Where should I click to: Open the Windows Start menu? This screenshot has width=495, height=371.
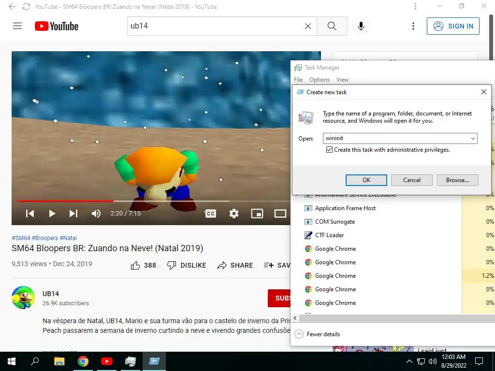pos(12,361)
